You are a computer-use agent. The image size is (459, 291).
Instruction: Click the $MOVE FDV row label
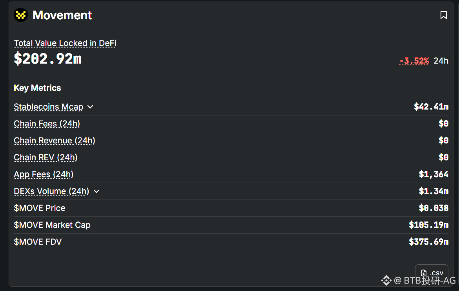(38, 242)
